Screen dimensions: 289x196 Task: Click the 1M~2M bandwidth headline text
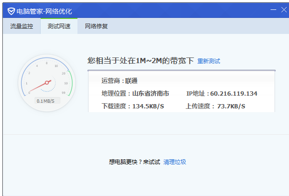pos(141,61)
